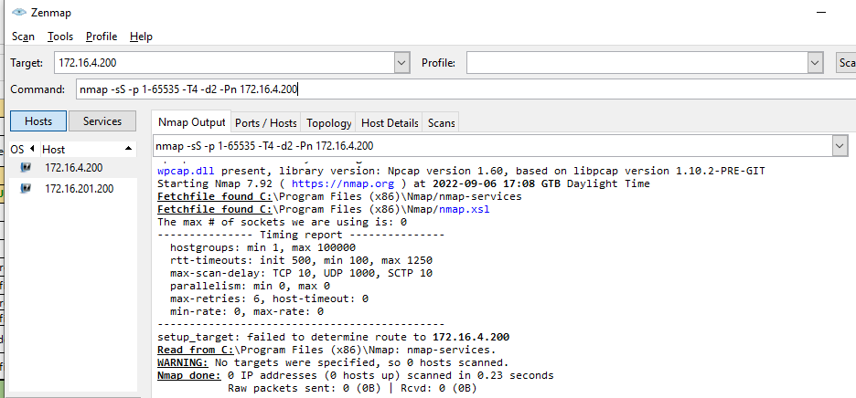Click nmap.xsl text in output
This screenshot has height=398, width=856.
coord(464,209)
